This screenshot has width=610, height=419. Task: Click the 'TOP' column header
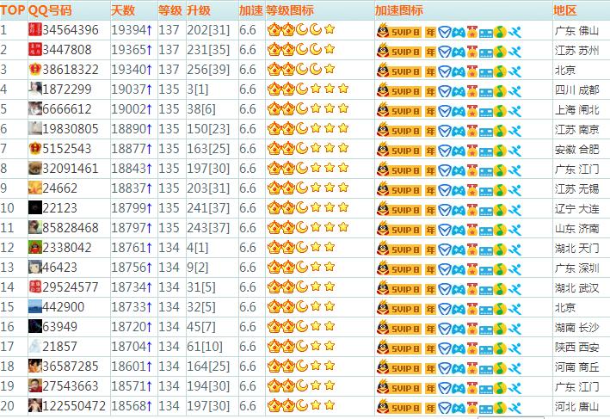point(12,10)
